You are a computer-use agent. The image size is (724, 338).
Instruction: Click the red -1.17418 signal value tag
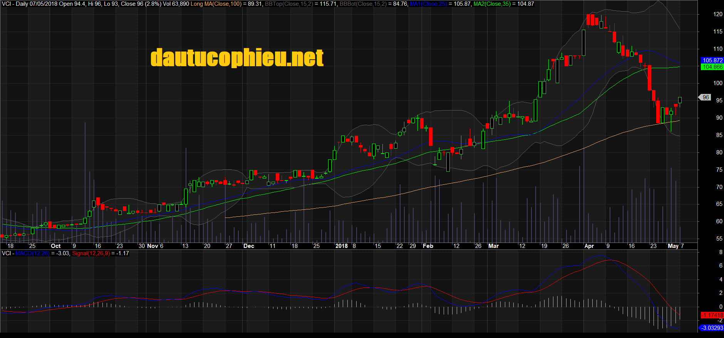pyautogui.click(x=712, y=315)
